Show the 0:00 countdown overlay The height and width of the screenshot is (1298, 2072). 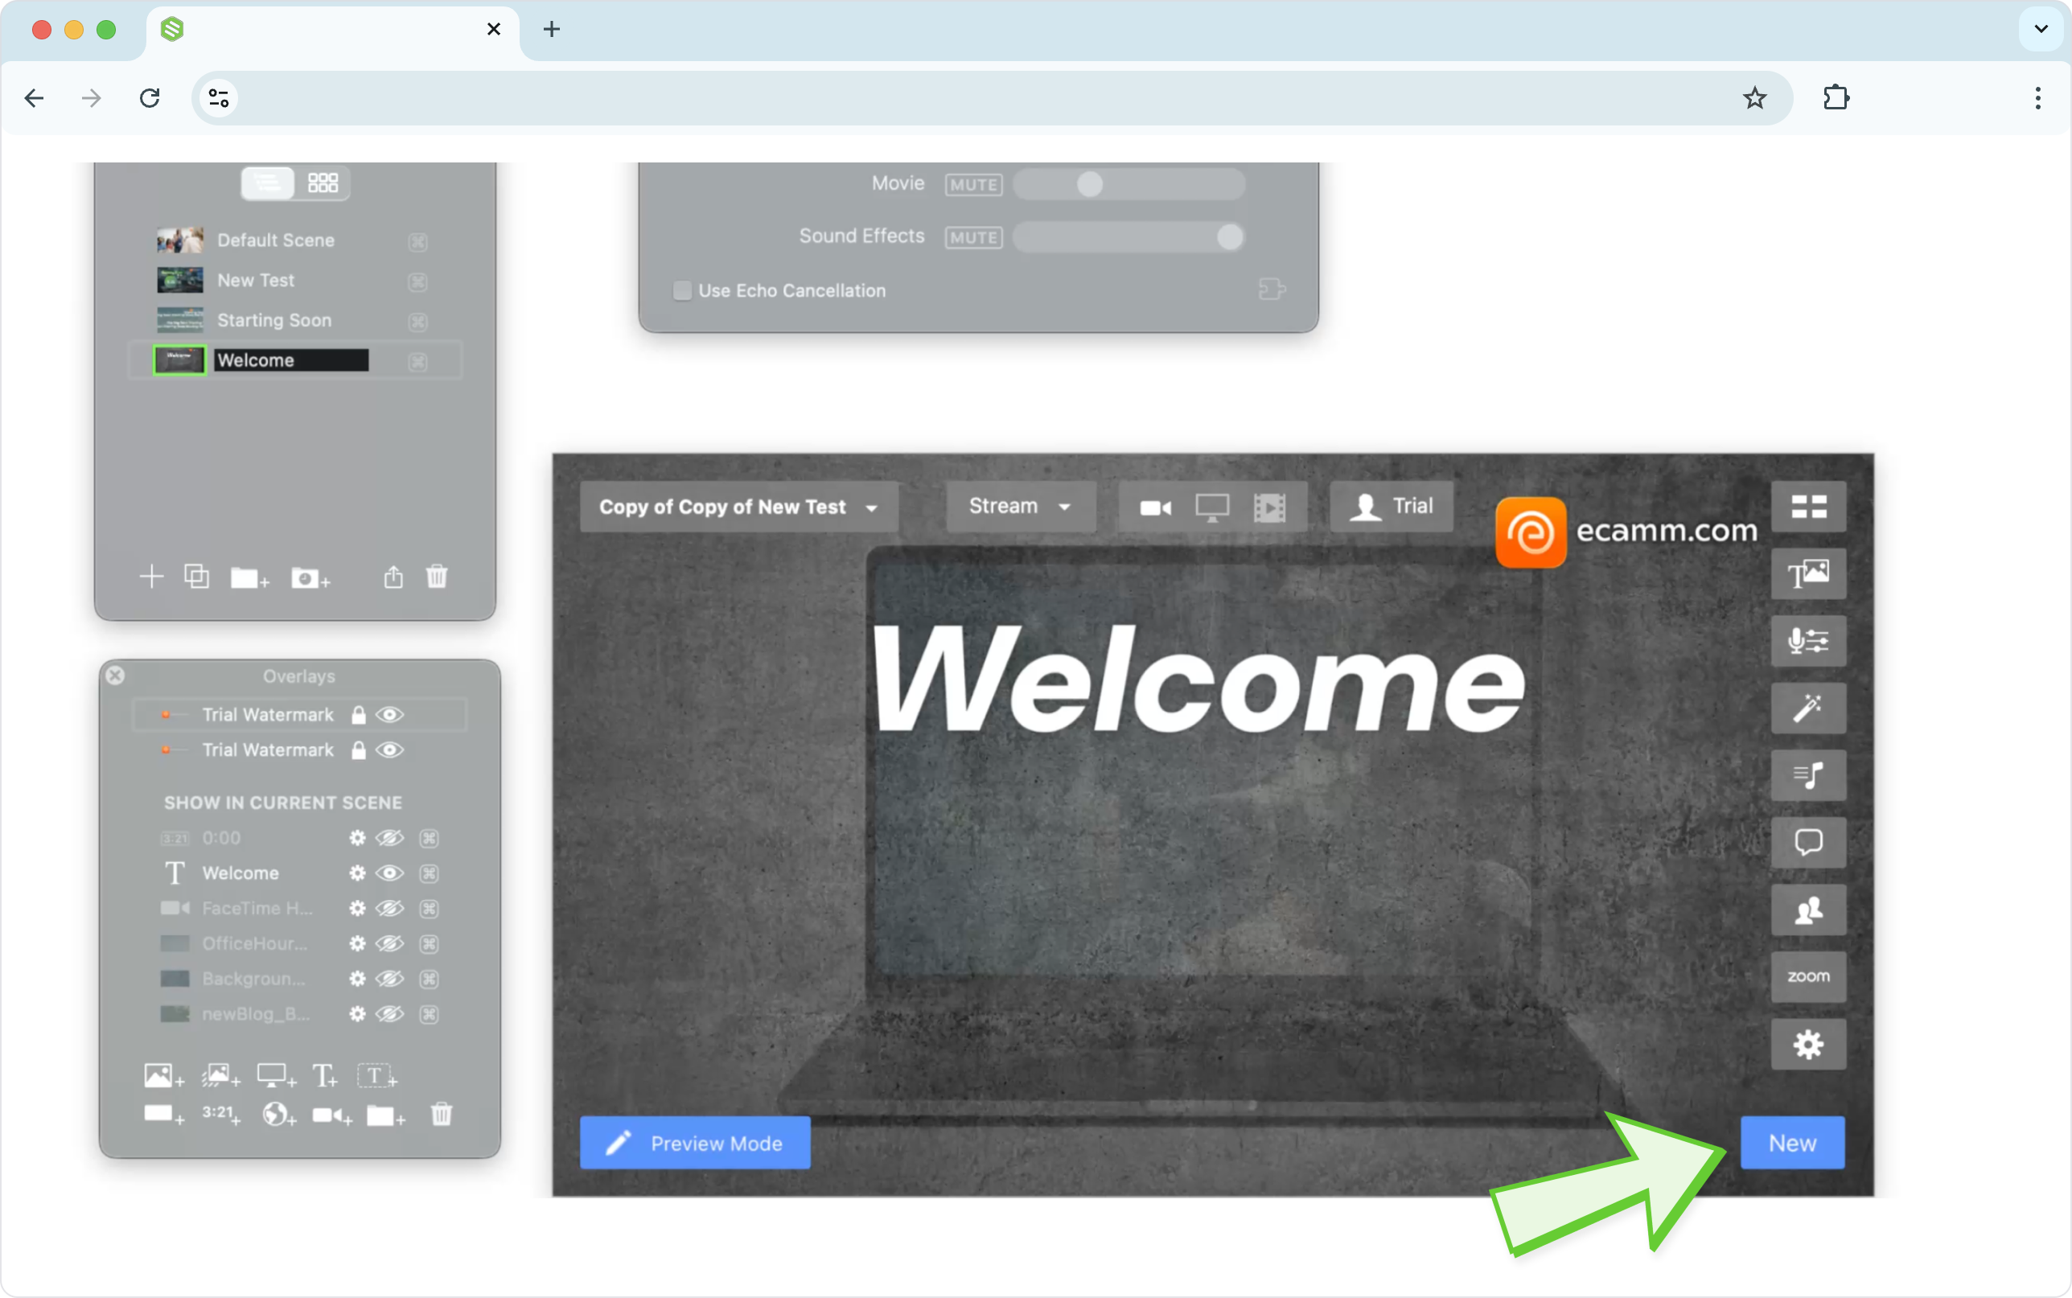(x=389, y=838)
